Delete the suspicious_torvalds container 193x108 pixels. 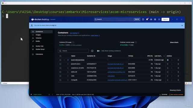178,68
